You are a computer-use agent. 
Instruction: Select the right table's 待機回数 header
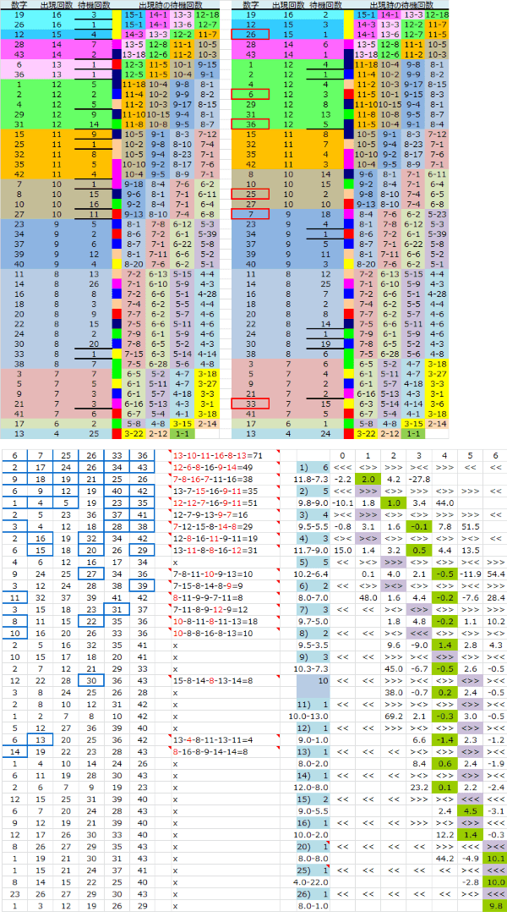point(324,4)
